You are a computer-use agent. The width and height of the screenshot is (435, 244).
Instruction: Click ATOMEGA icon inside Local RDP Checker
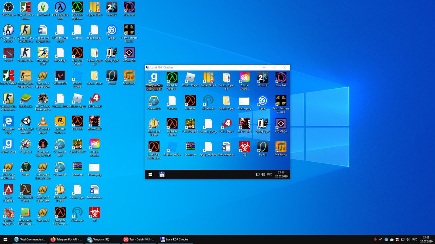pyautogui.click(x=281, y=126)
